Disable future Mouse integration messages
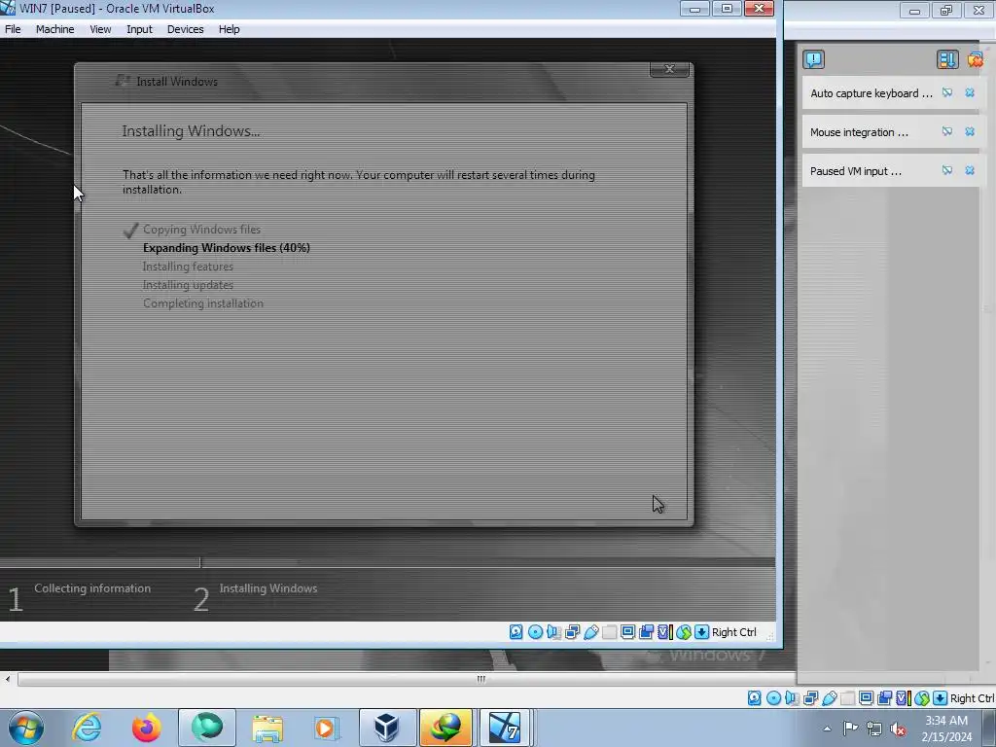Screen dimensions: 996x747 (x=947, y=131)
